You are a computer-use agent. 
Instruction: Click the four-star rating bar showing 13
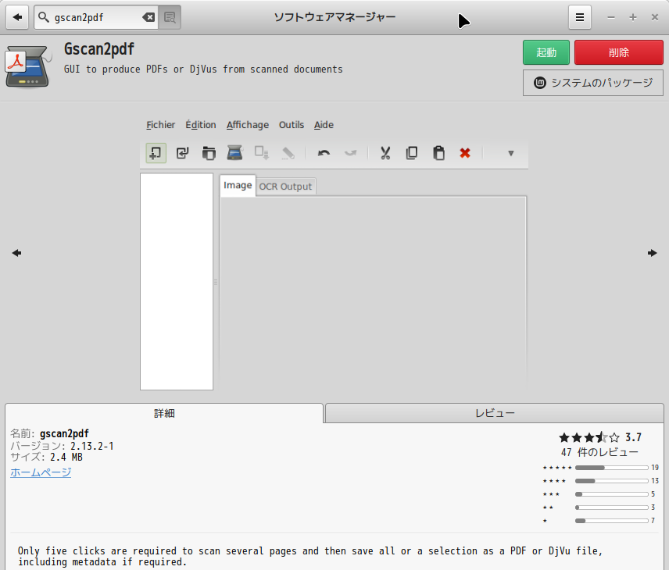(x=611, y=481)
